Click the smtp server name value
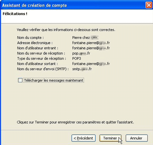 (x=82, y=69)
